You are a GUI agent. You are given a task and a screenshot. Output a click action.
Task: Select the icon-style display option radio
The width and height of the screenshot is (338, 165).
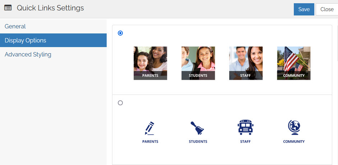[x=120, y=103]
